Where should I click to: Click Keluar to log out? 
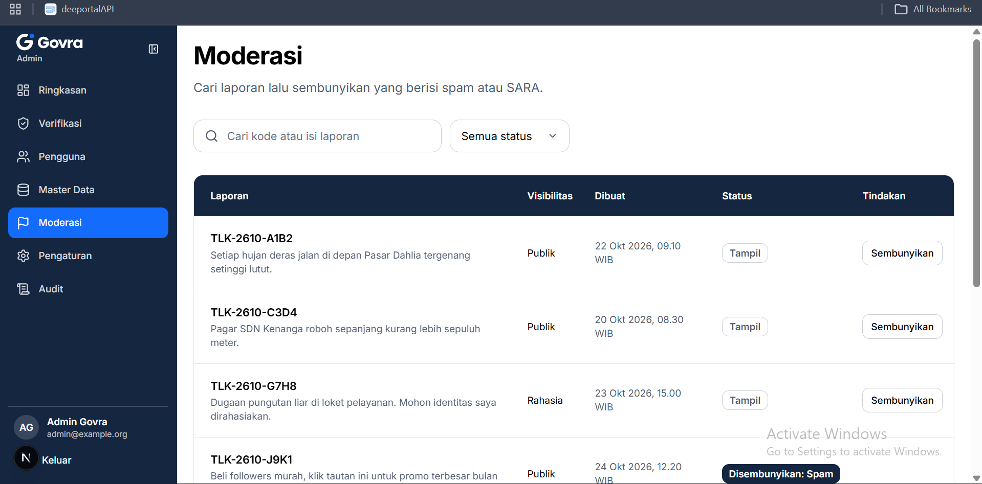coord(56,460)
